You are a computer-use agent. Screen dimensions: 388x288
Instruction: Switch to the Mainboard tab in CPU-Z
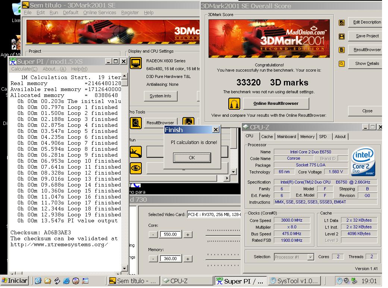pyautogui.click(x=287, y=137)
